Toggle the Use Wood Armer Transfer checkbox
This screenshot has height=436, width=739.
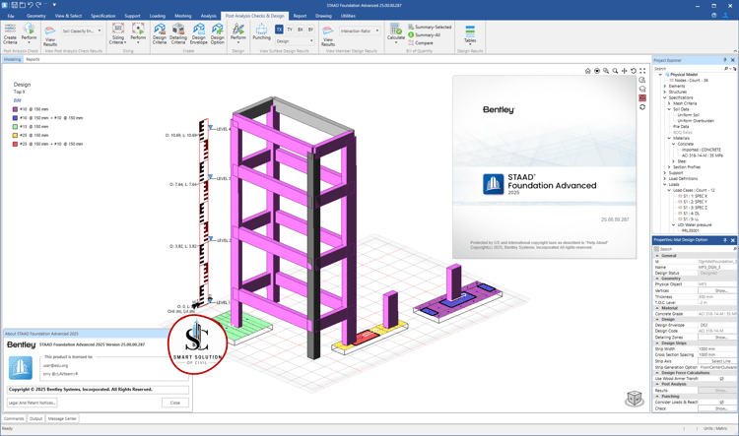click(x=721, y=379)
